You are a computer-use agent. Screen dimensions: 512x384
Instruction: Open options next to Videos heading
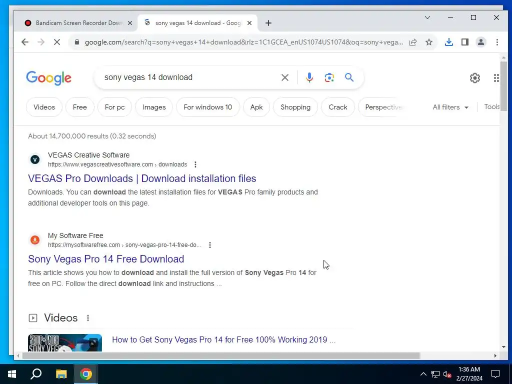pos(88,317)
